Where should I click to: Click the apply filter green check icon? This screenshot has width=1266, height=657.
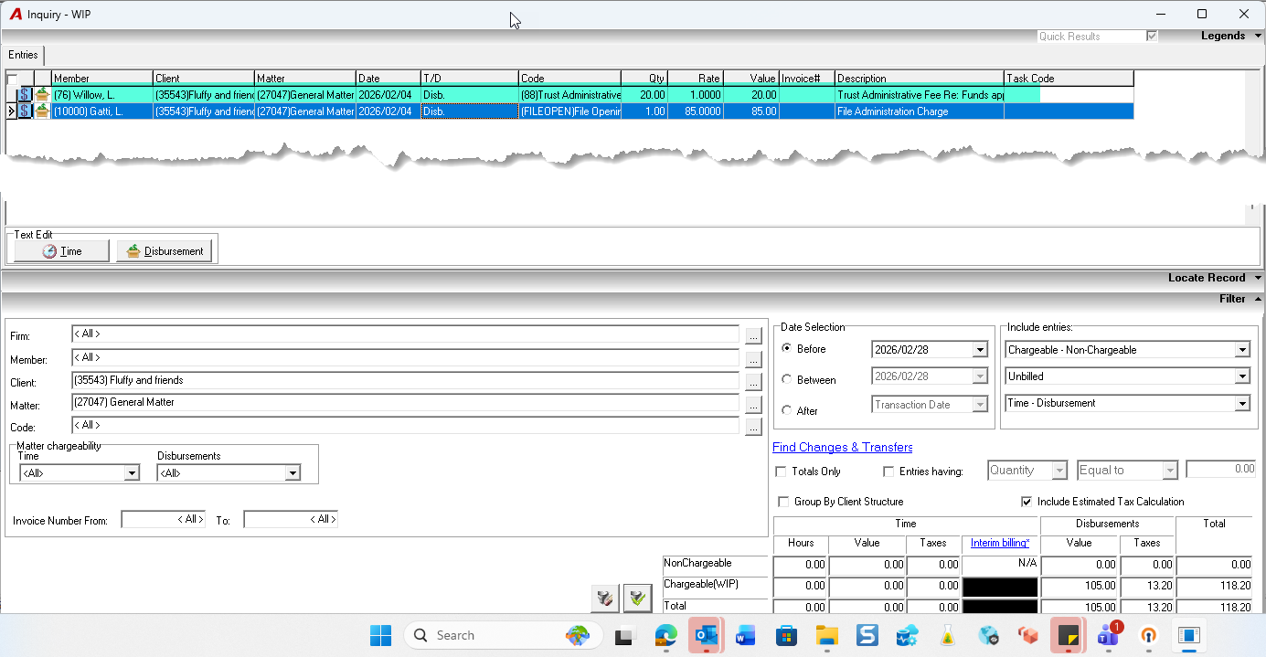pyautogui.click(x=637, y=599)
